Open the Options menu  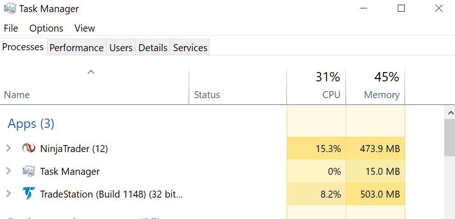pyautogui.click(x=46, y=28)
